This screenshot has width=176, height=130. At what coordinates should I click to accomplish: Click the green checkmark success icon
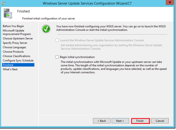click(46, 29)
